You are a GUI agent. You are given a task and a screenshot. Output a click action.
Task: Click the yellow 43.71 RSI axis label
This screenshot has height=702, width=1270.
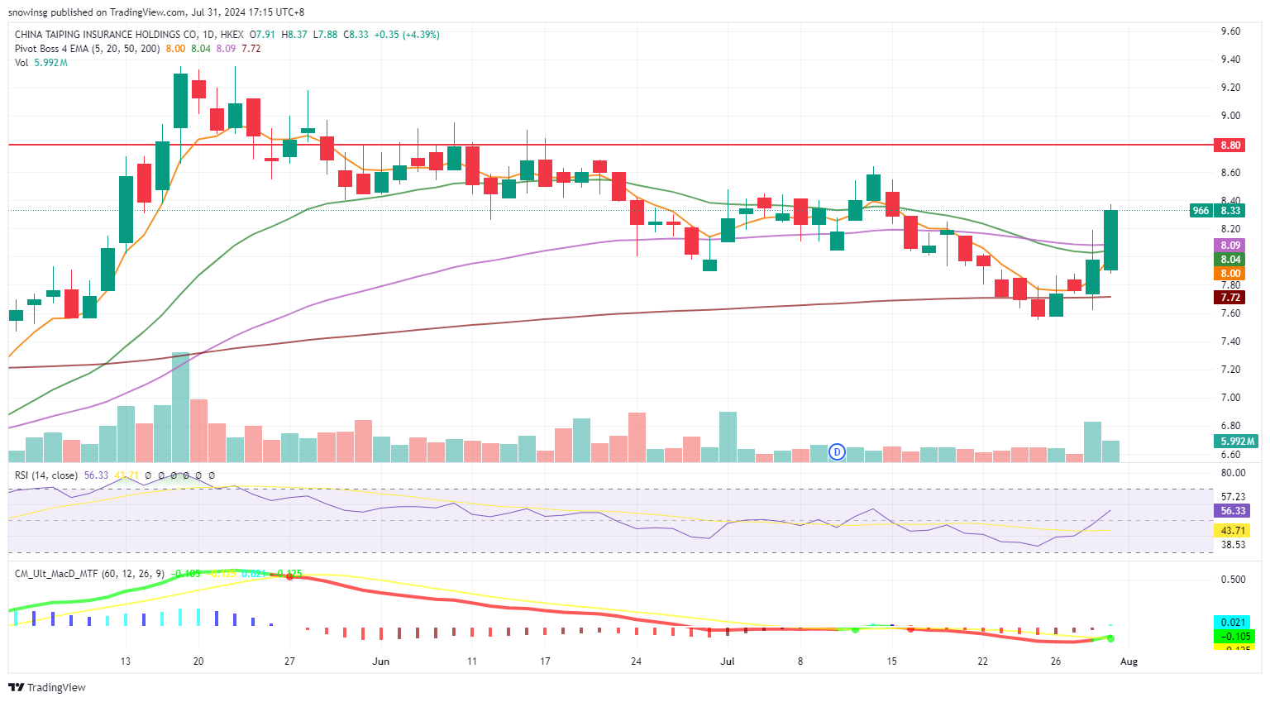pos(1232,530)
